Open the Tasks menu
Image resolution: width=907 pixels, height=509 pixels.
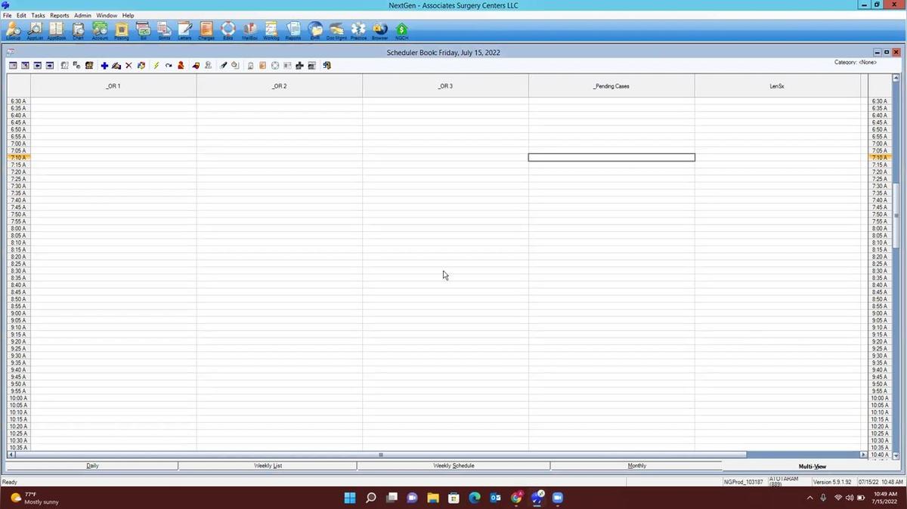(38, 14)
